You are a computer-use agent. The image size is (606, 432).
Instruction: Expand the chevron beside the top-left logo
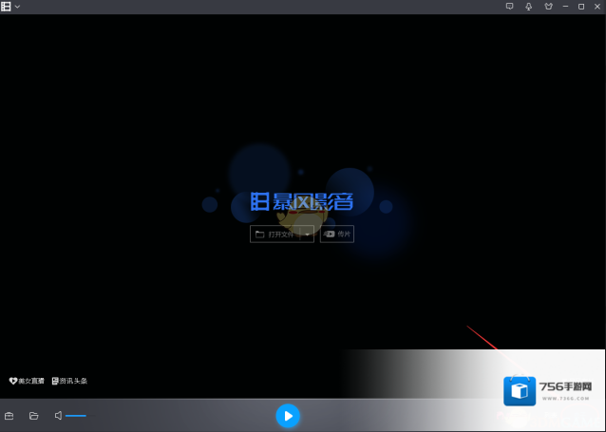click(x=18, y=7)
